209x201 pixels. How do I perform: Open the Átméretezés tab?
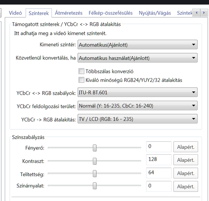pos(69,13)
